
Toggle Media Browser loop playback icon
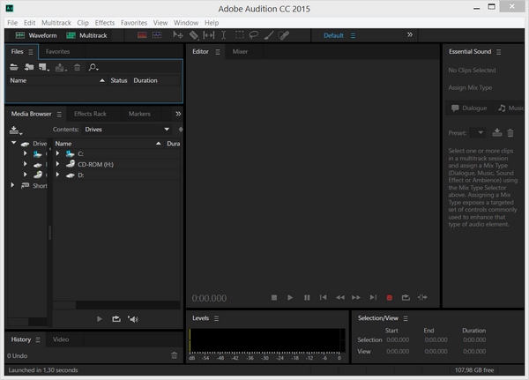click(116, 319)
